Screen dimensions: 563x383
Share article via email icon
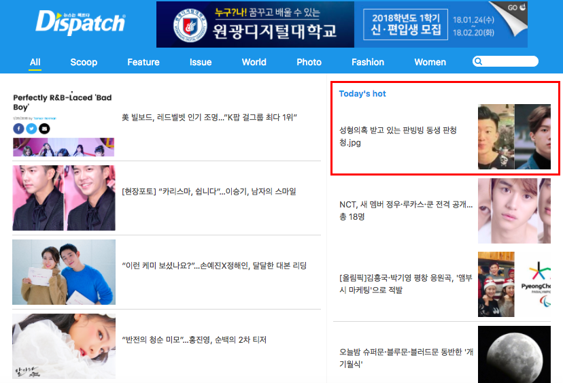pos(44,129)
